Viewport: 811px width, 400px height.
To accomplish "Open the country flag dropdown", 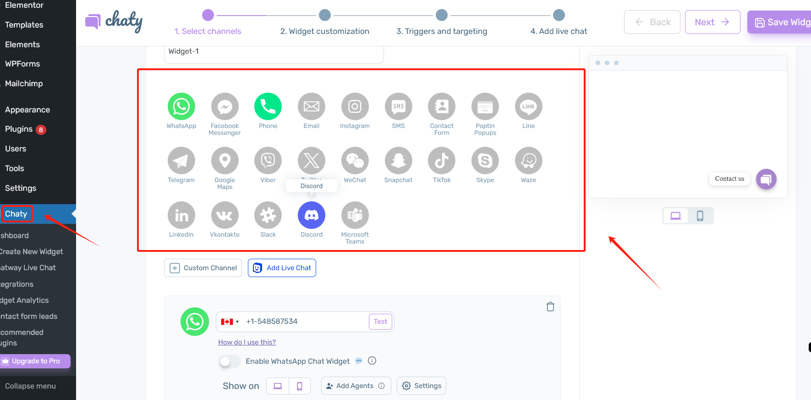I will 230,322.
